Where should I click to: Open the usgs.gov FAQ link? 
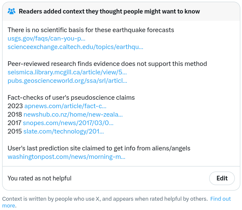[x=46, y=38]
